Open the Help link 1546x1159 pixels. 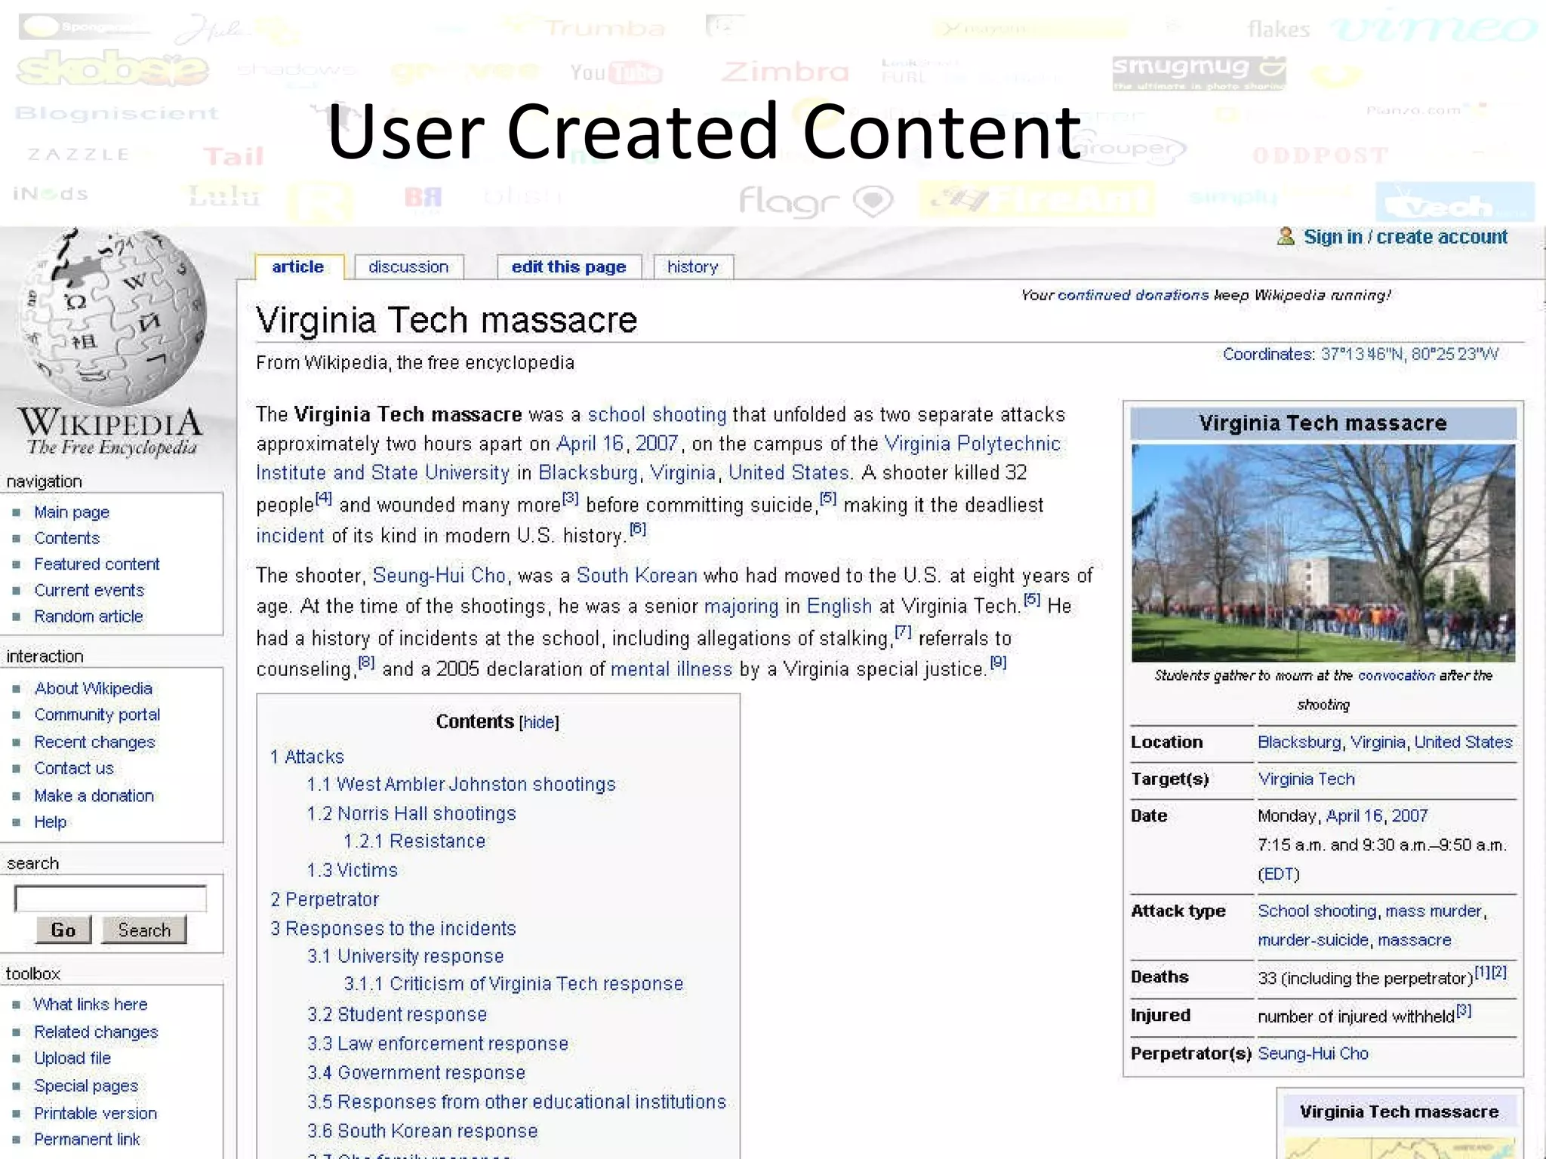tap(50, 822)
